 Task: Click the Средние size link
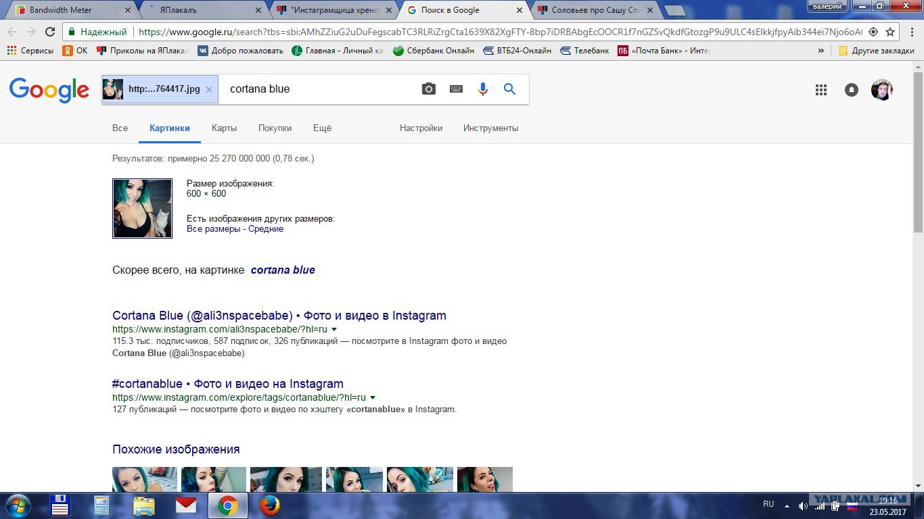pyautogui.click(x=266, y=229)
